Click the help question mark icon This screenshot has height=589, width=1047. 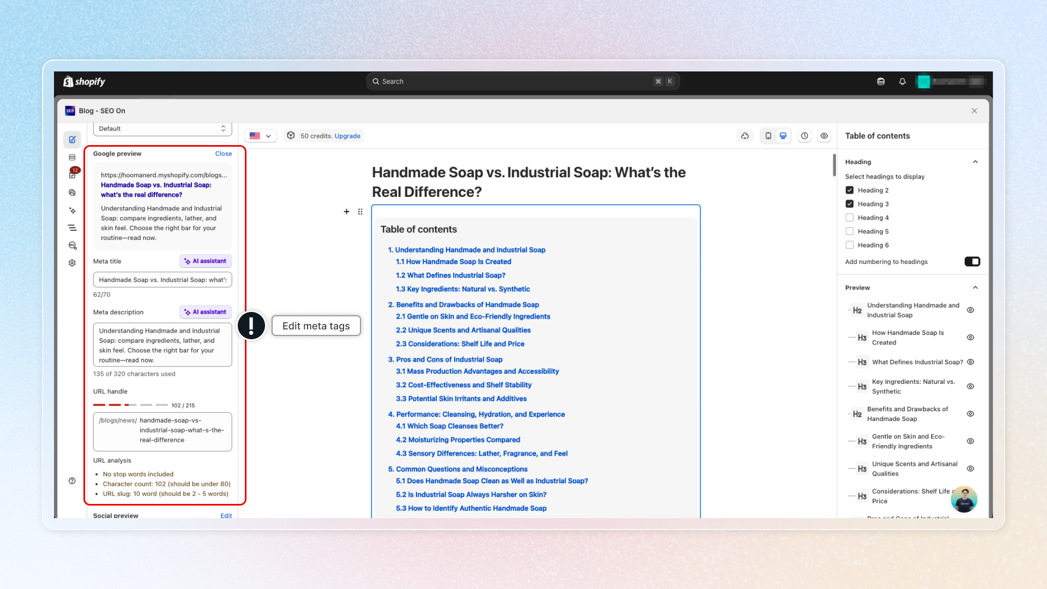coord(72,481)
